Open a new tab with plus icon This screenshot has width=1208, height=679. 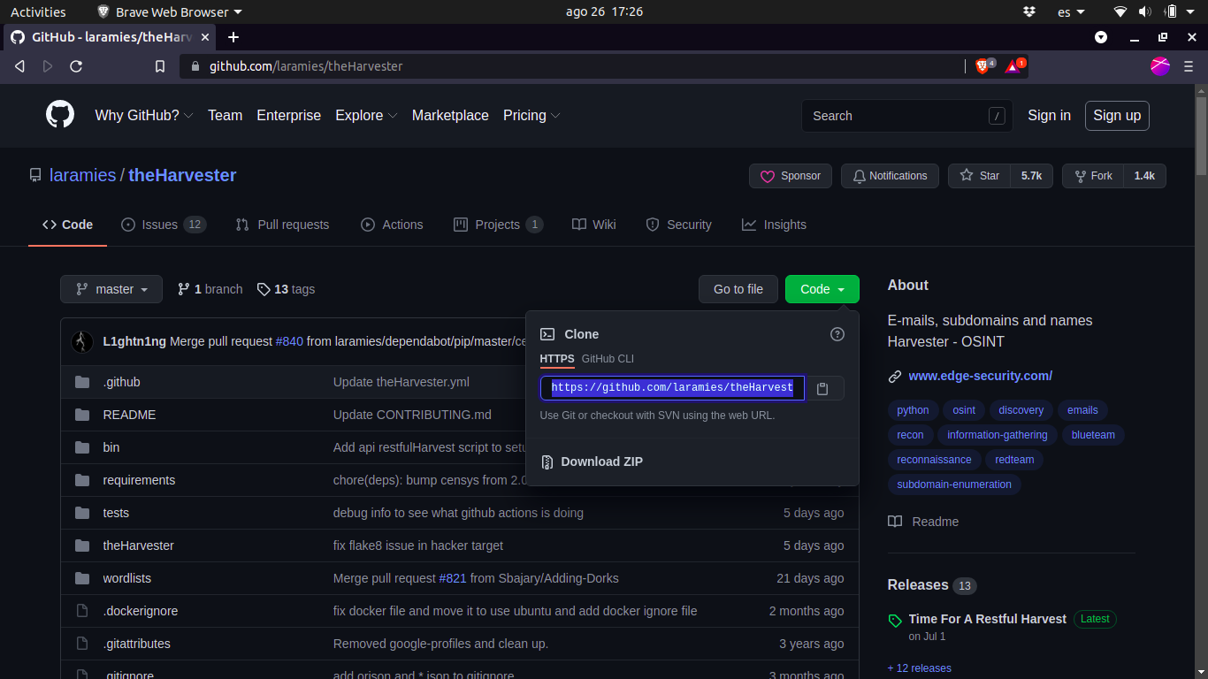click(x=233, y=37)
